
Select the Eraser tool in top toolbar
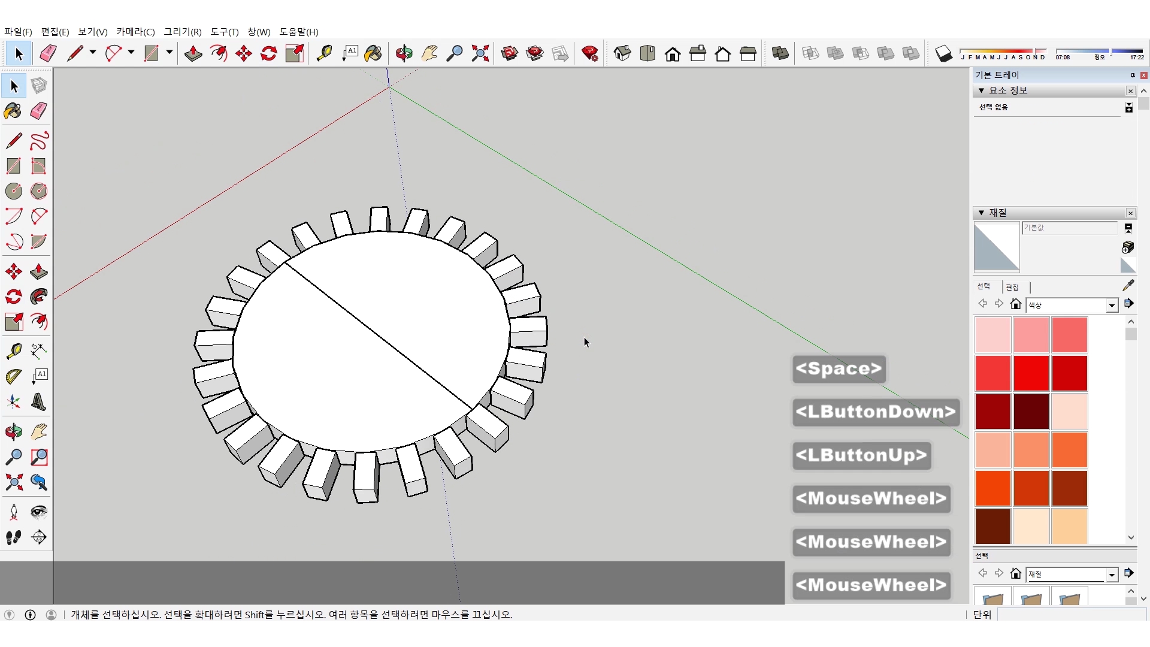(48, 53)
